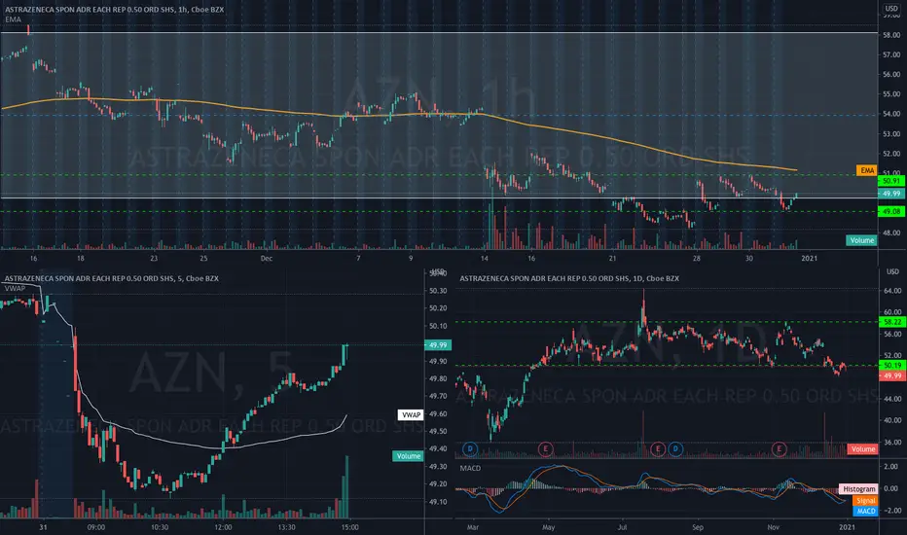Click the blue MACD label on price axis
This screenshot has height=535, width=907.
[x=865, y=512]
